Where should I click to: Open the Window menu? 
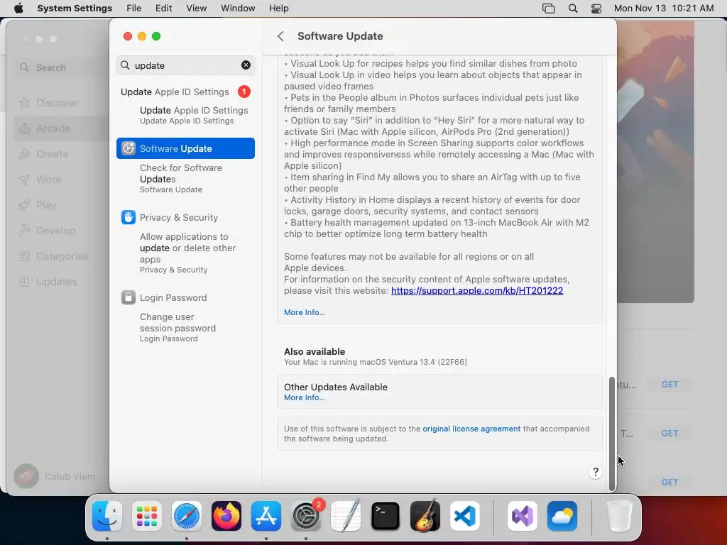[238, 8]
